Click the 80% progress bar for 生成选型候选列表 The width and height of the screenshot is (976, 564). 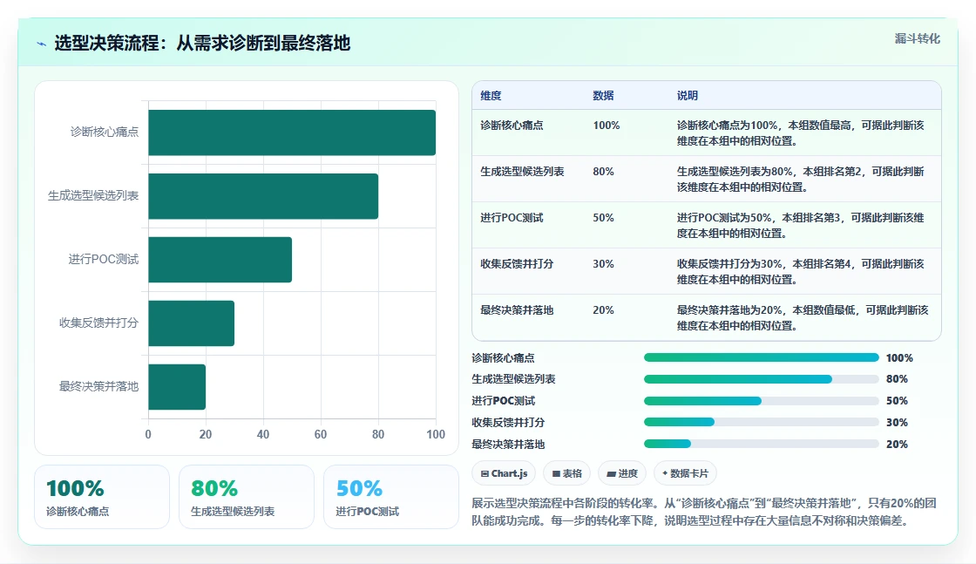(762, 379)
